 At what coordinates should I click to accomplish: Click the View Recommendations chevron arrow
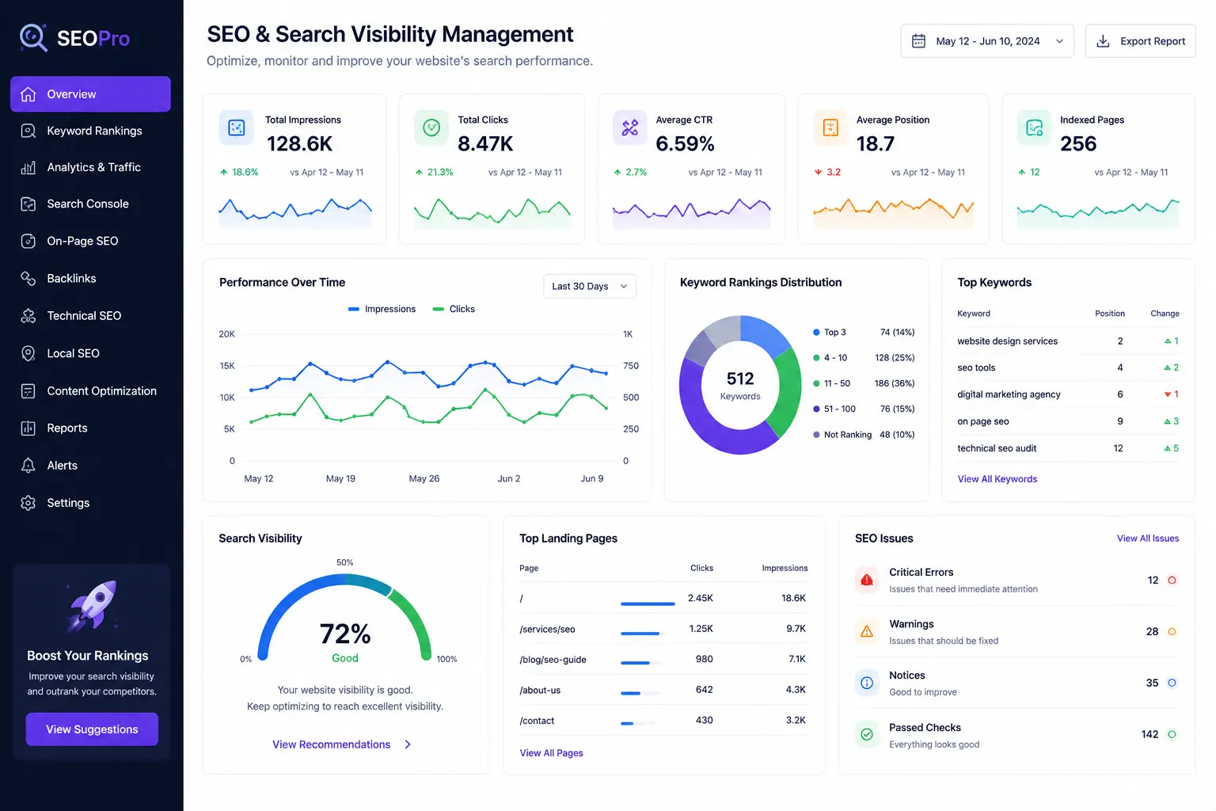click(x=408, y=744)
